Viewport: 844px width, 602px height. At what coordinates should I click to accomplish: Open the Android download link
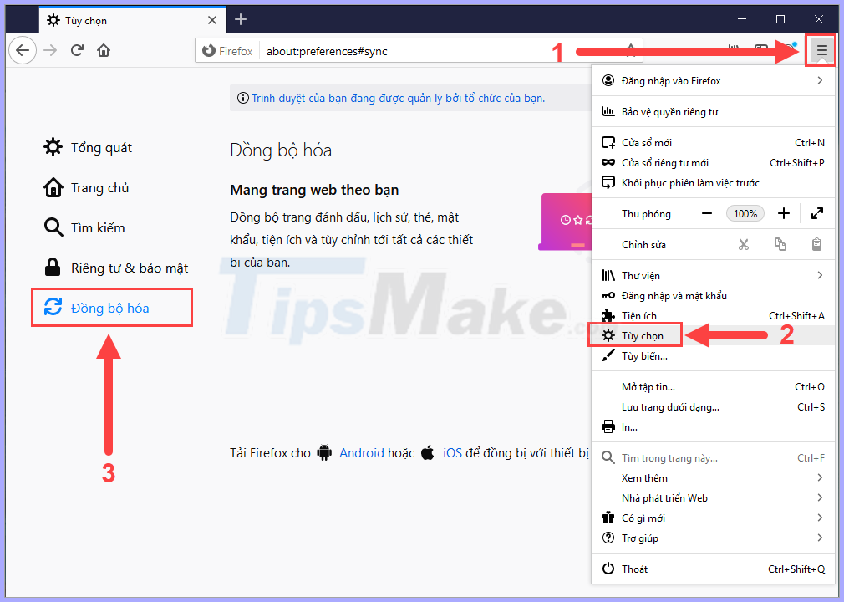coord(362,453)
